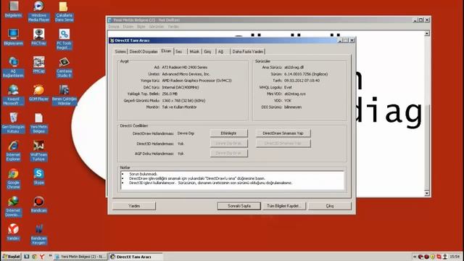Click the Sonraki Sayfa button
Screen dimensions: 464x261
(239, 206)
